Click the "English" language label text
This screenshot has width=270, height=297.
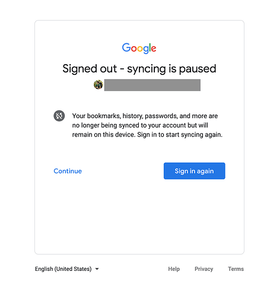pos(44,269)
